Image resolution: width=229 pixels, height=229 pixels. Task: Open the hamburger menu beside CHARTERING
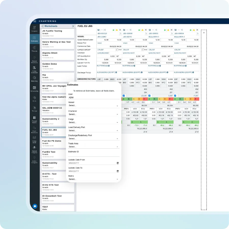[x=35, y=21]
